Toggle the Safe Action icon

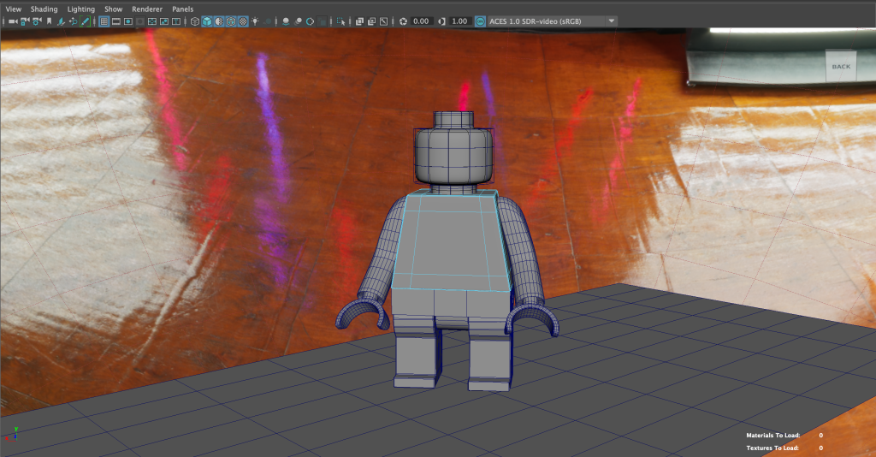[164, 21]
